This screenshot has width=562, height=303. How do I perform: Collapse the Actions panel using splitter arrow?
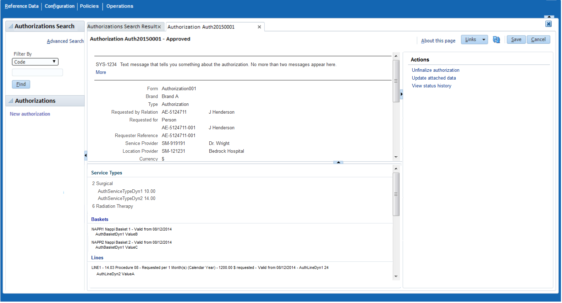[402, 94]
